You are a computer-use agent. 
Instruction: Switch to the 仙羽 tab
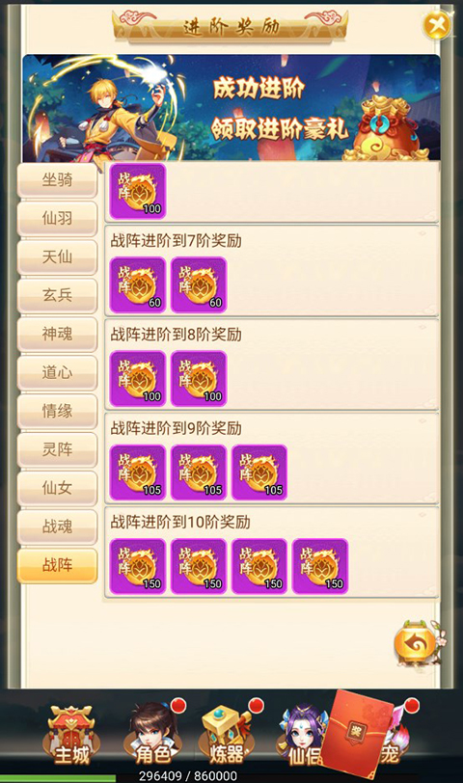[x=57, y=218]
